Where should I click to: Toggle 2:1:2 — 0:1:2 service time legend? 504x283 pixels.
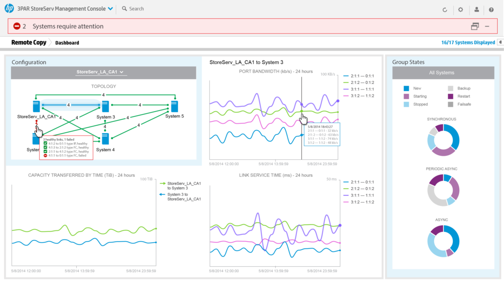tap(359, 189)
